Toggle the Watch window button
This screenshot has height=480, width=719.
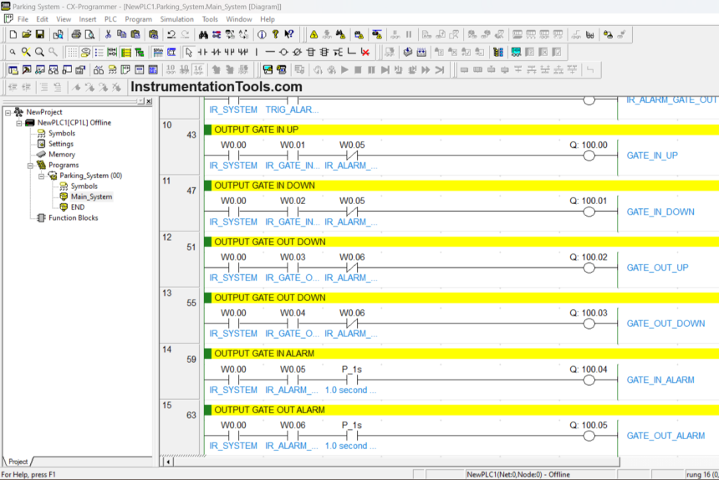[x=40, y=69]
